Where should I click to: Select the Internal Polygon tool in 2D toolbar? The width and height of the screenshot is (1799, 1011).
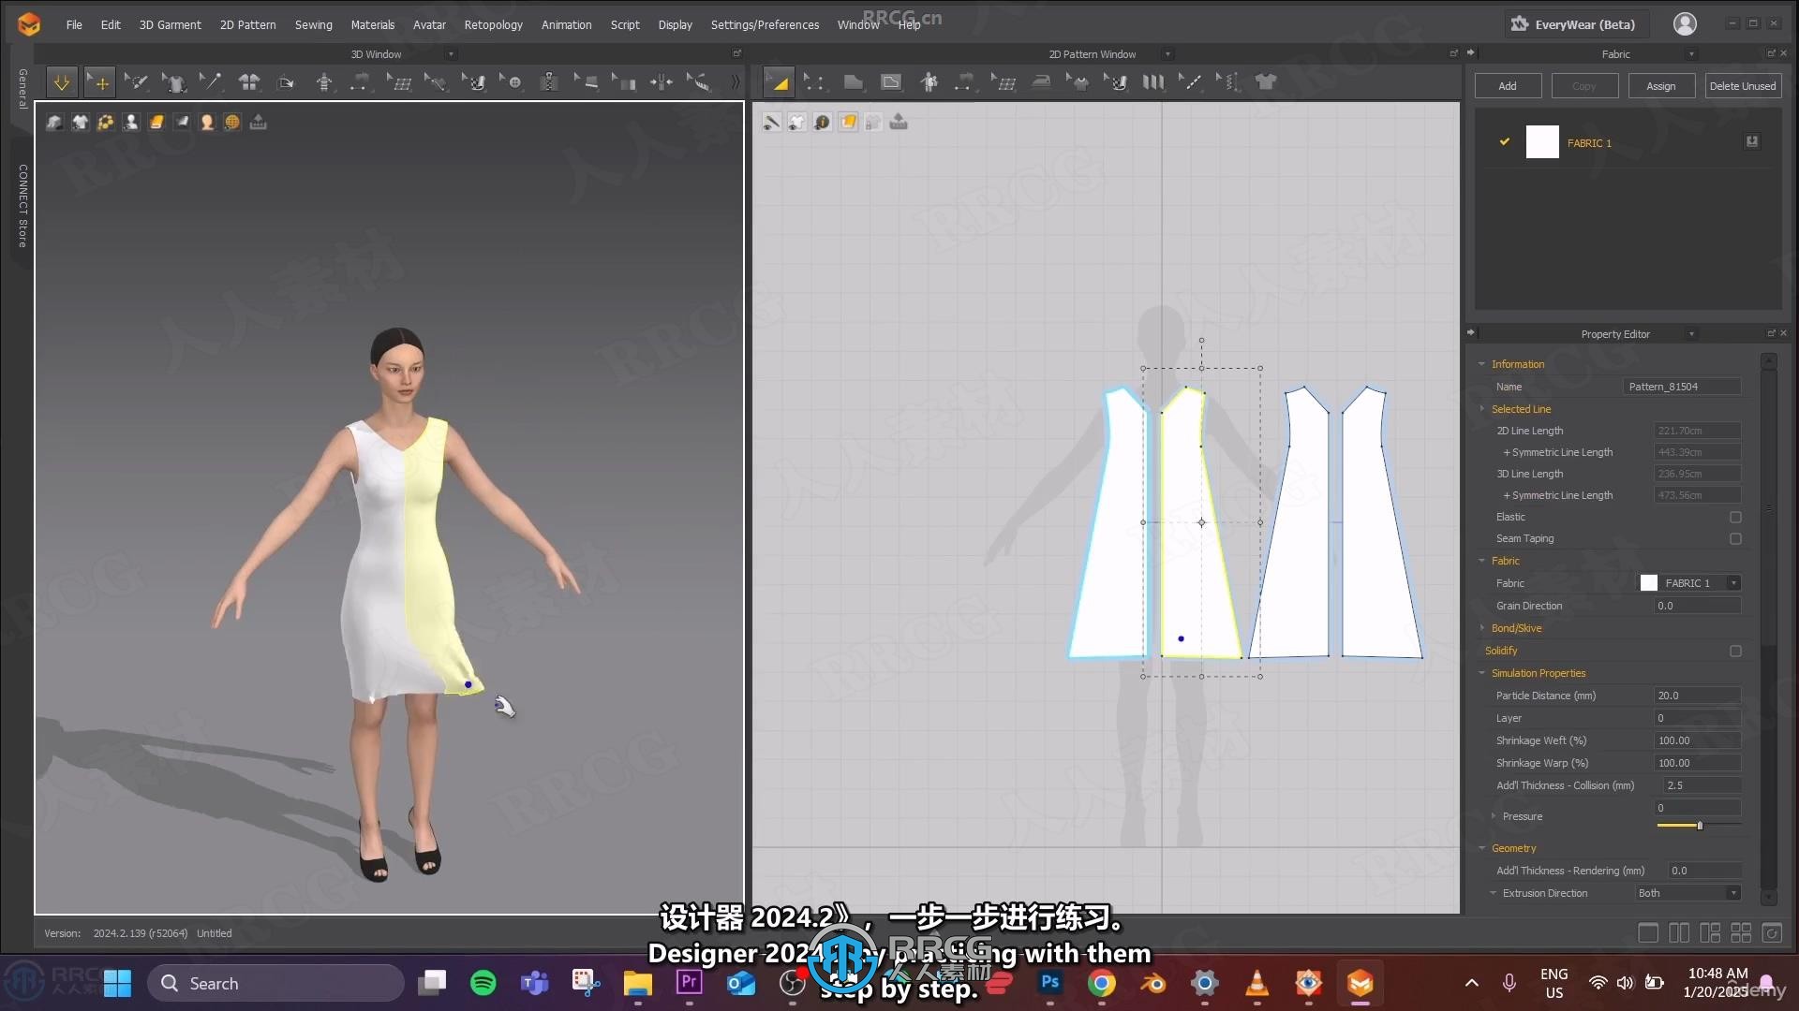[890, 82]
